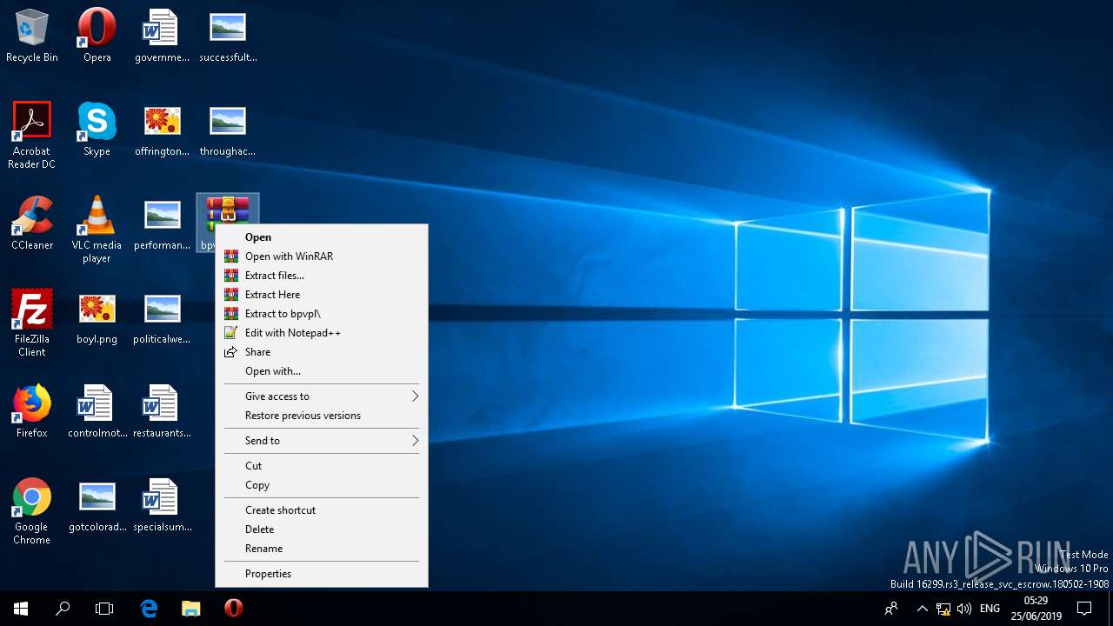Open the Acrobat Reader DC shortcut
The width and height of the screenshot is (1113, 626).
click(x=32, y=136)
